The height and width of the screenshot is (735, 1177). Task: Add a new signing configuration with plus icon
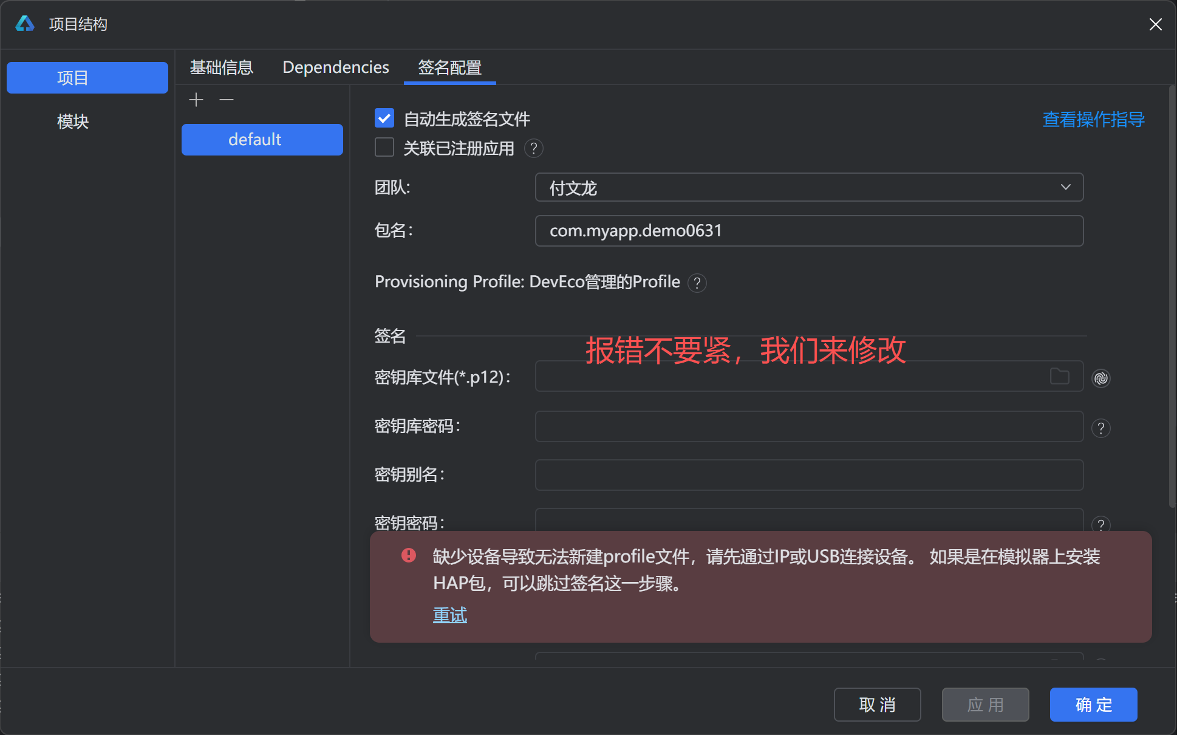click(x=196, y=100)
